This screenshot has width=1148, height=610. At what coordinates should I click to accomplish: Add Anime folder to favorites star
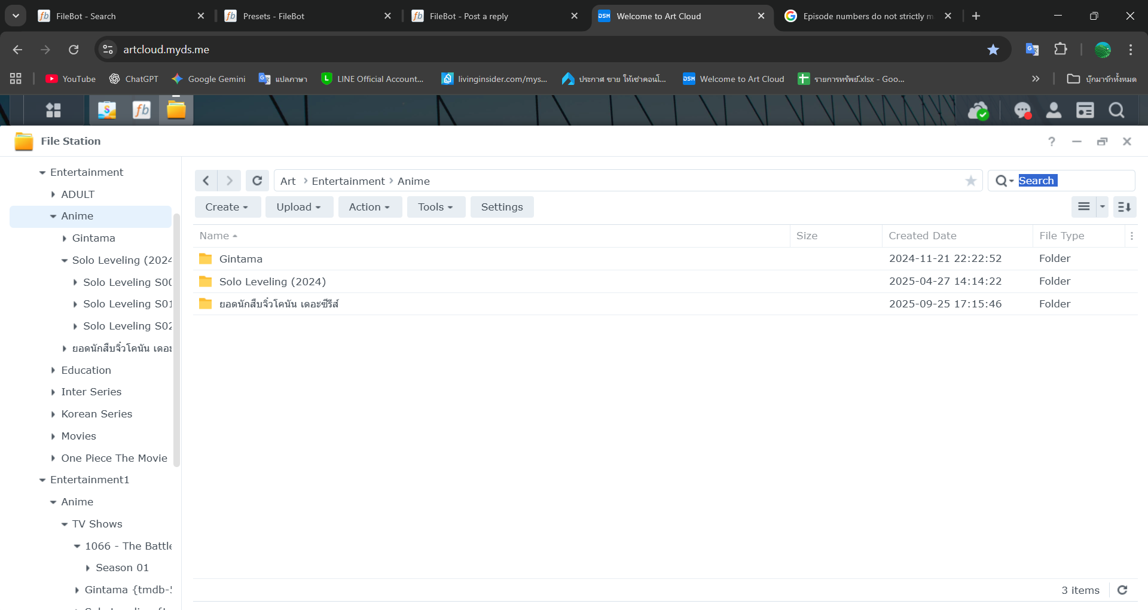(970, 181)
